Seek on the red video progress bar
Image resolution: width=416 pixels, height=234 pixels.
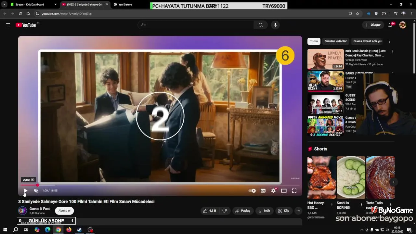point(160,185)
